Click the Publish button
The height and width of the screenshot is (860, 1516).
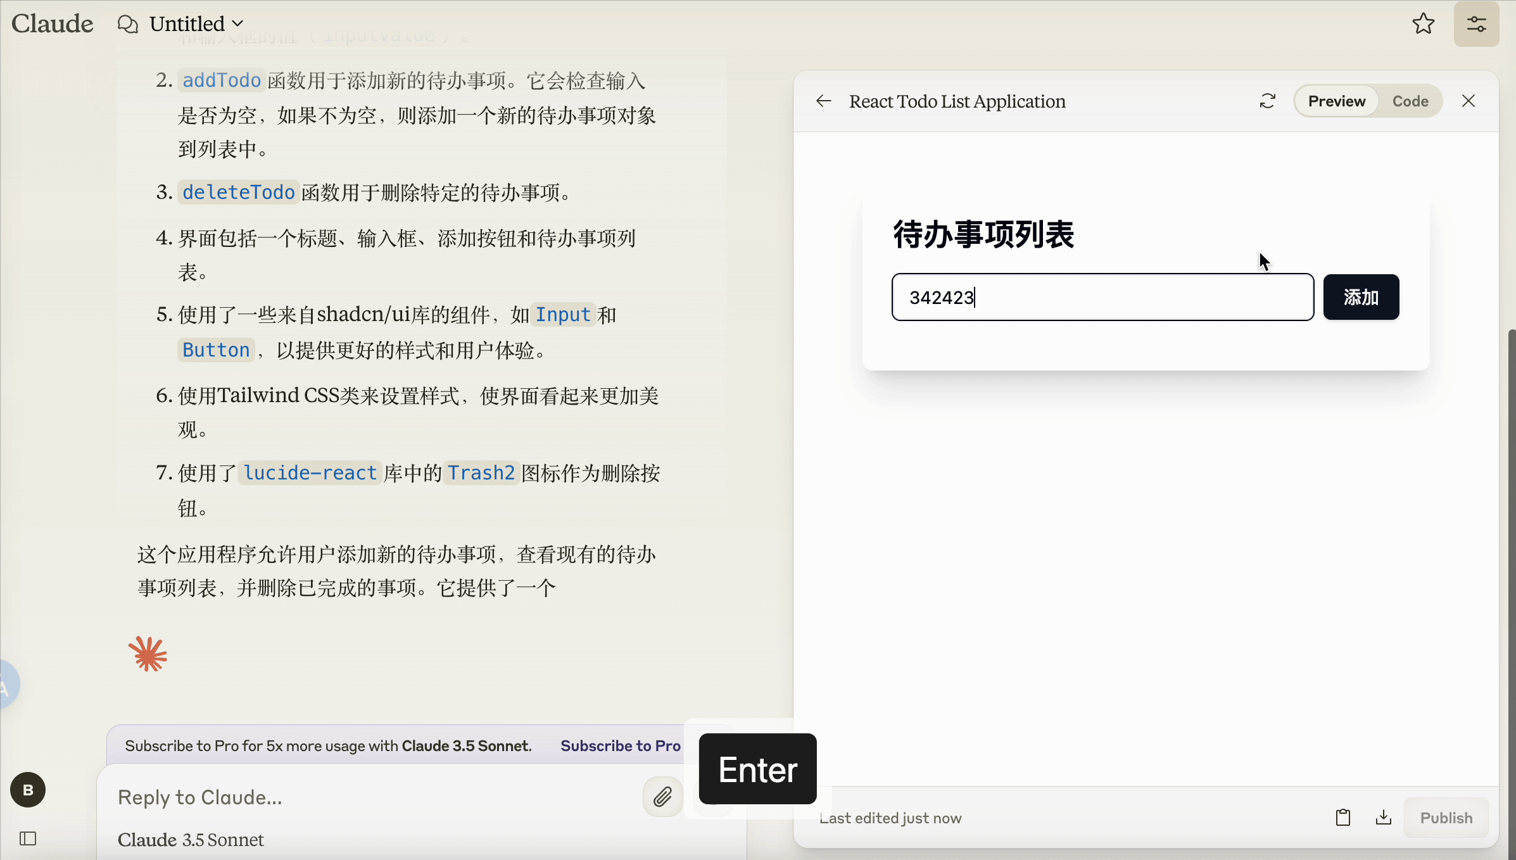click(x=1446, y=818)
